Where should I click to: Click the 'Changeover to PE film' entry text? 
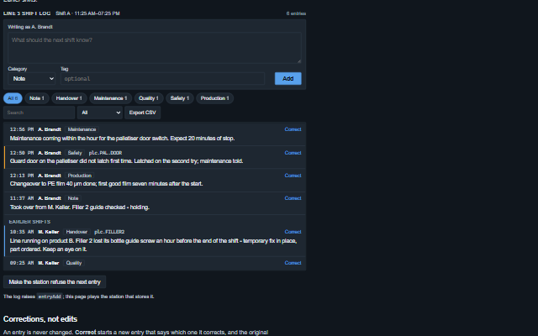[107, 184]
